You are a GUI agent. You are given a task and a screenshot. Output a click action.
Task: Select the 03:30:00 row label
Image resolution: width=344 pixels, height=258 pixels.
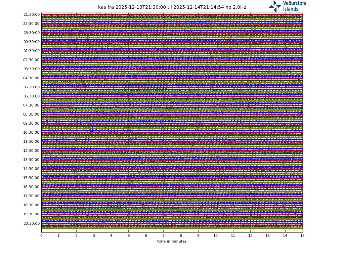(32, 69)
